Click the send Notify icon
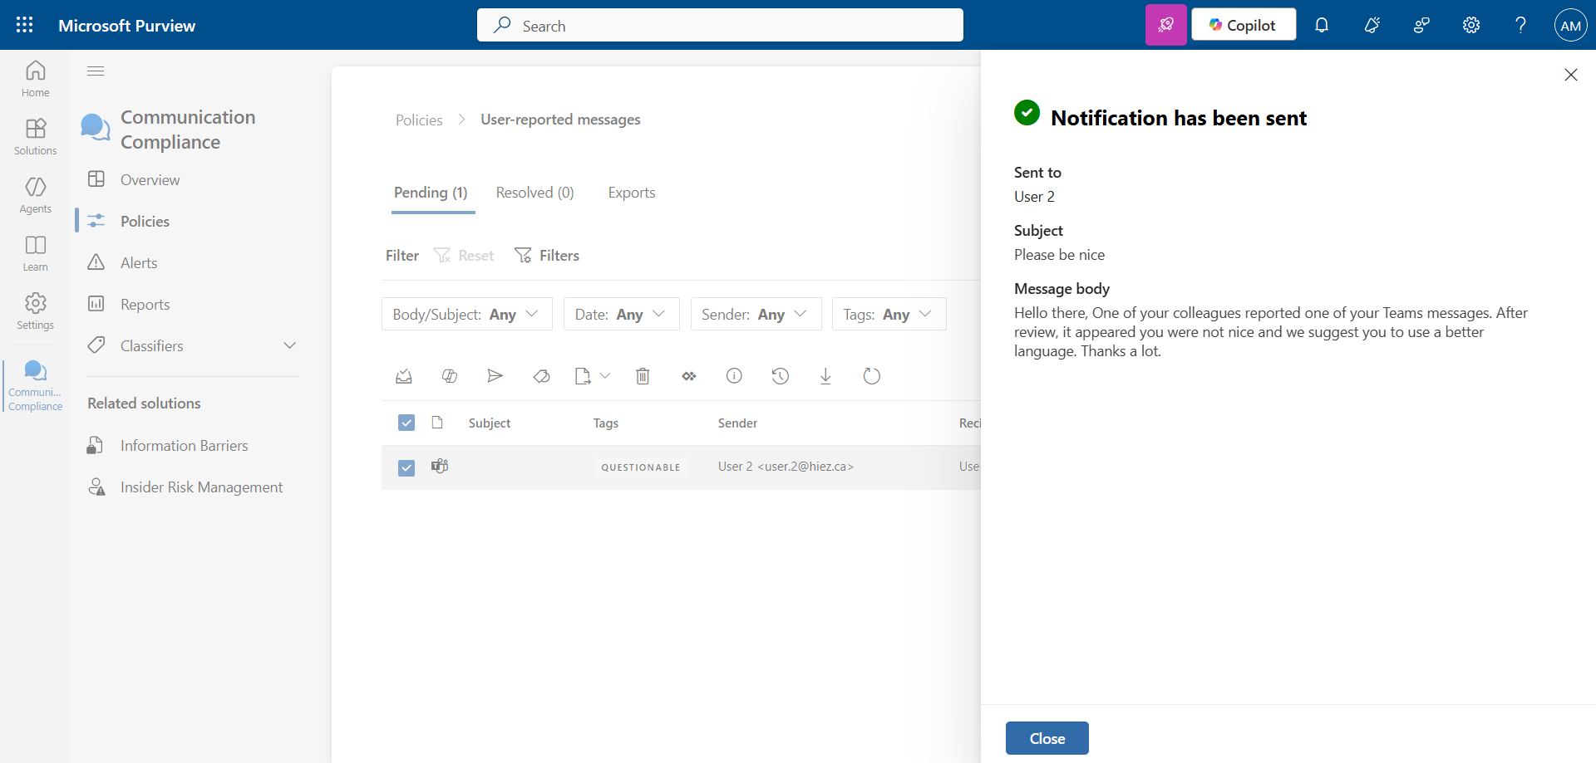The width and height of the screenshot is (1596, 763). [x=495, y=377]
